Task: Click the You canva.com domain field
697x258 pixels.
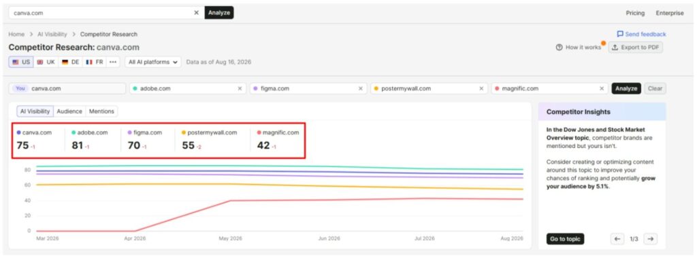Action: click(67, 88)
